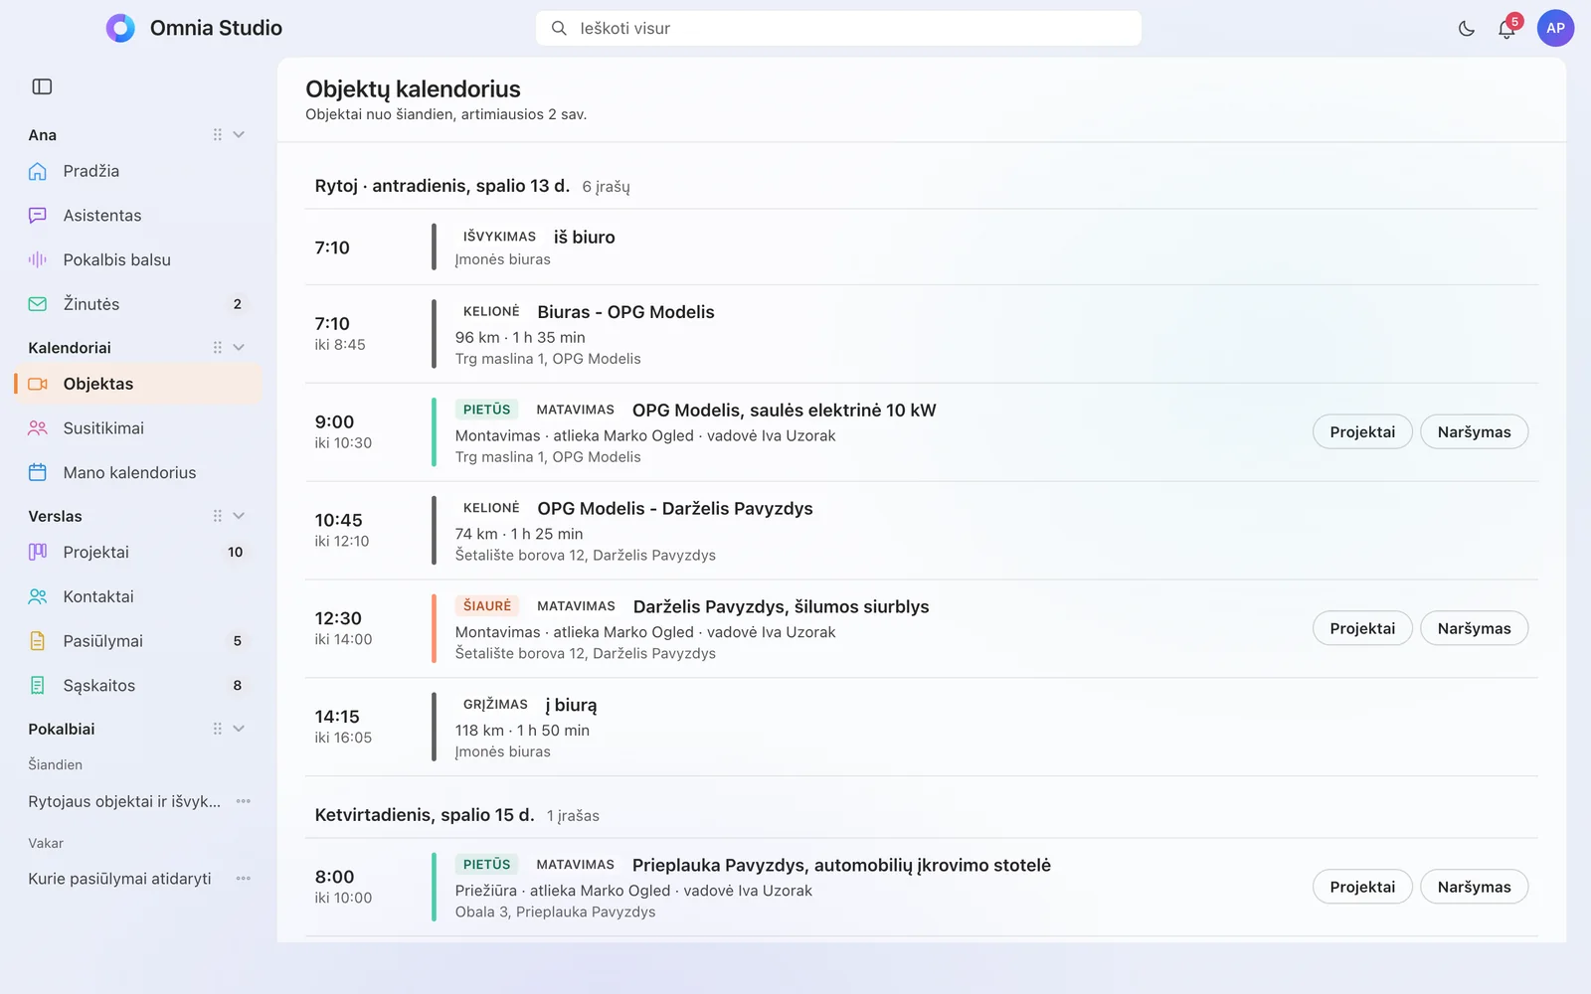Collapse the Verslas section chevron
Viewport: 1591px width, 994px height.
click(x=239, y=516)
